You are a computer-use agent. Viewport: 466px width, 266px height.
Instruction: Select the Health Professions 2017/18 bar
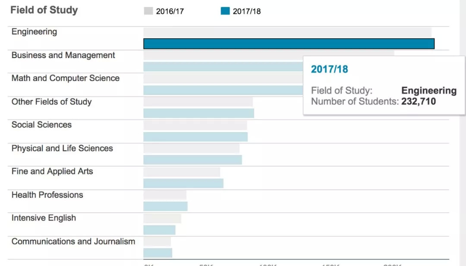click(165, 206)
